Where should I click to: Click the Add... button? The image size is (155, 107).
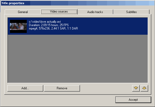pos(25,88)
